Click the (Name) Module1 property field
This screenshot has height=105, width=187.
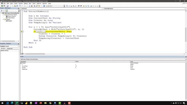pyautogui.click(x=10, y=50)
